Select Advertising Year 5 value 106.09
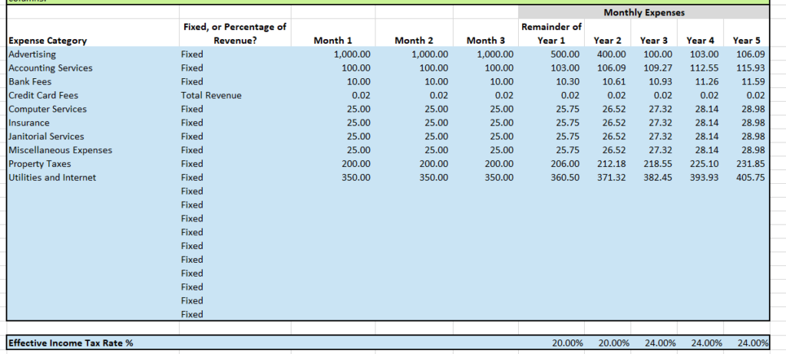 pos(751,54)
